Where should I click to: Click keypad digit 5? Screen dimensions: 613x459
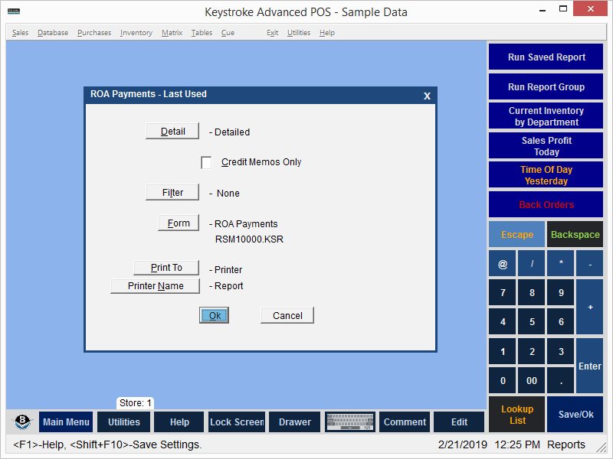(x=532, y=321)
